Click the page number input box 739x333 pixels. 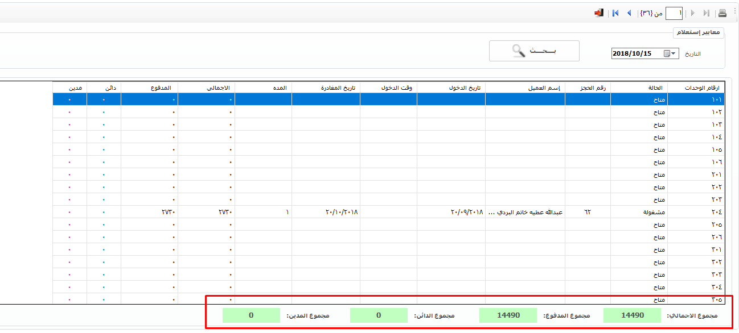coord(674,13)
